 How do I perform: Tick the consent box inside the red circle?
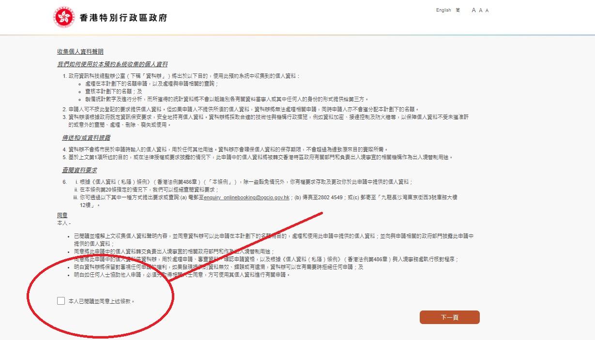click(x=61, y=301)
